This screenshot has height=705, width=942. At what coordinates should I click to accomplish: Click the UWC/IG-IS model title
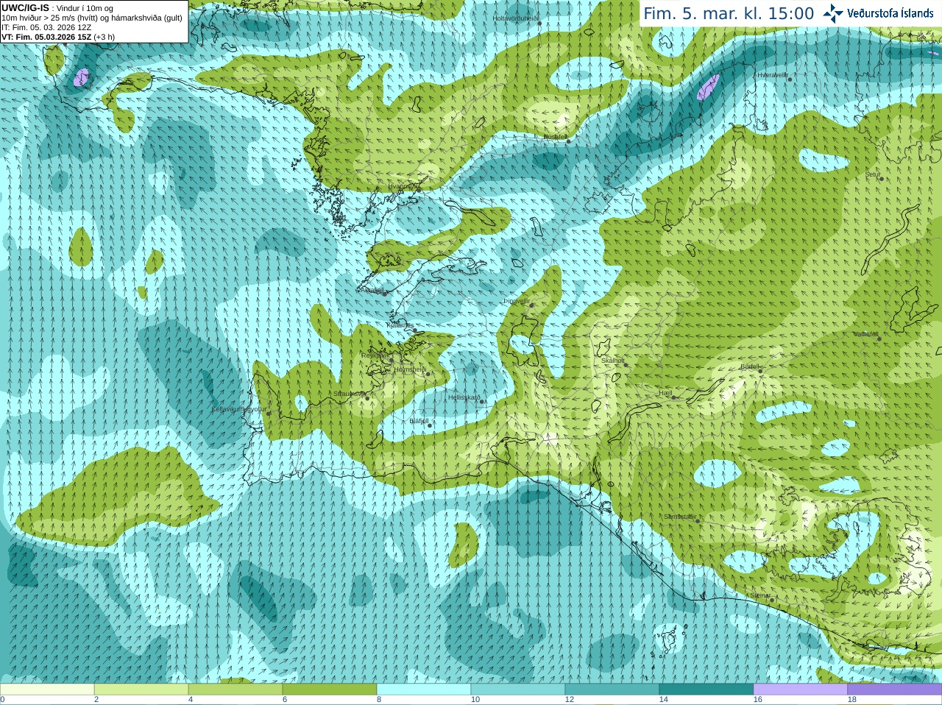tap(25, 7)
